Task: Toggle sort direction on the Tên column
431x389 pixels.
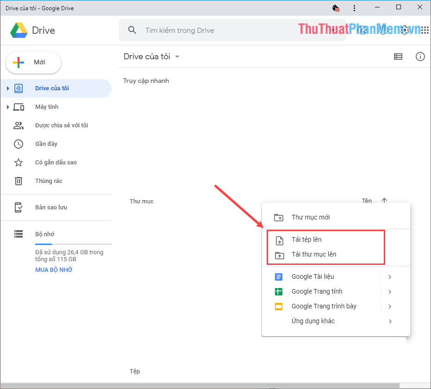Action: point(384,201)
